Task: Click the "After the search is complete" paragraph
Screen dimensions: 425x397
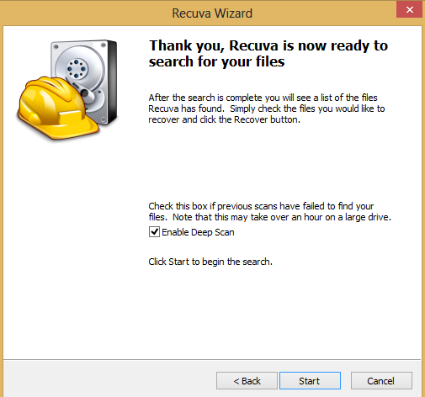Action: pos(267,109)
